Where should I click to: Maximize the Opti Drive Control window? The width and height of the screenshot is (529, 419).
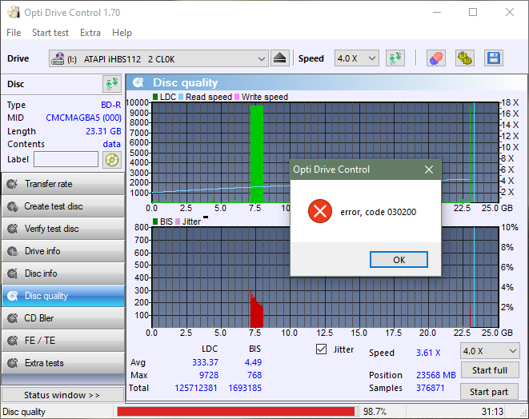pos(473,13)
